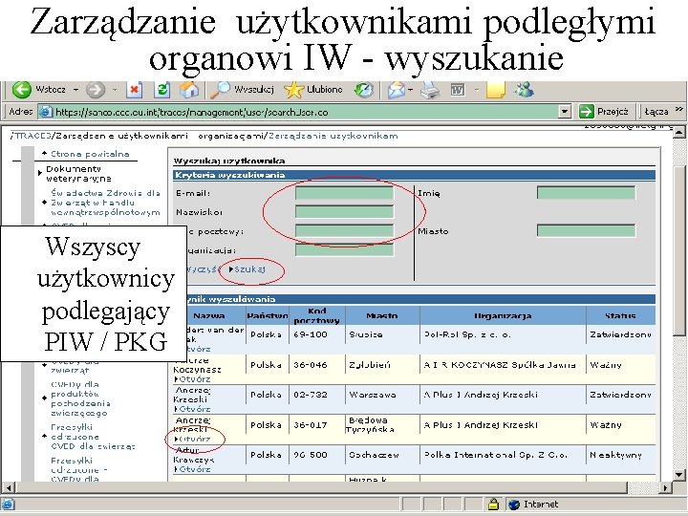Follow the TRACES breadcrumb link
This screenshot has height=516, width=688.
click(32, 136)
